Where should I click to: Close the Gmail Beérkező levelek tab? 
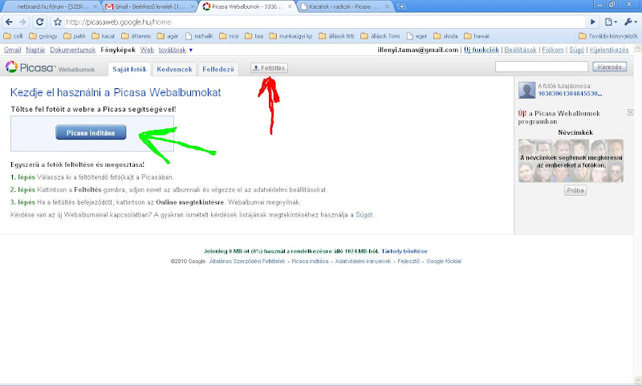click(192, 6)
